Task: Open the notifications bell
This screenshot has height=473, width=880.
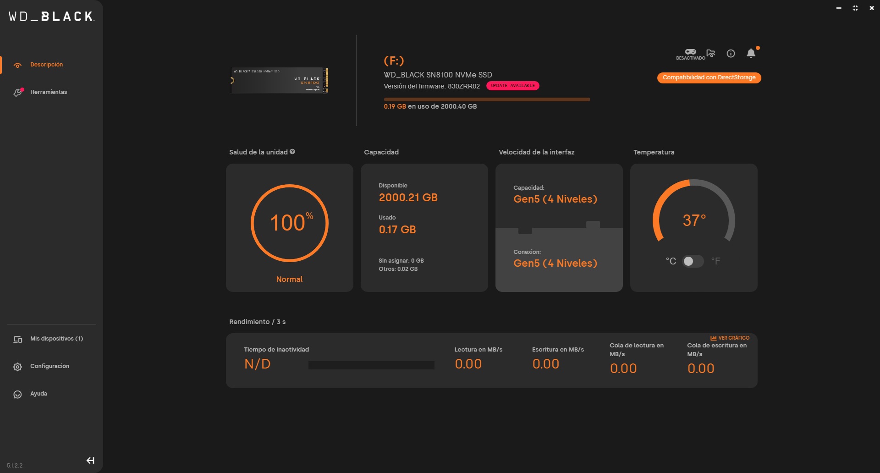Action: [751, 54]
